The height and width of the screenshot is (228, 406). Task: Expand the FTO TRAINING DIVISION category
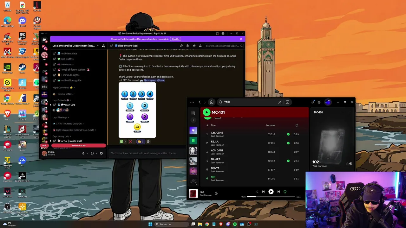click(x=69, y=124)
